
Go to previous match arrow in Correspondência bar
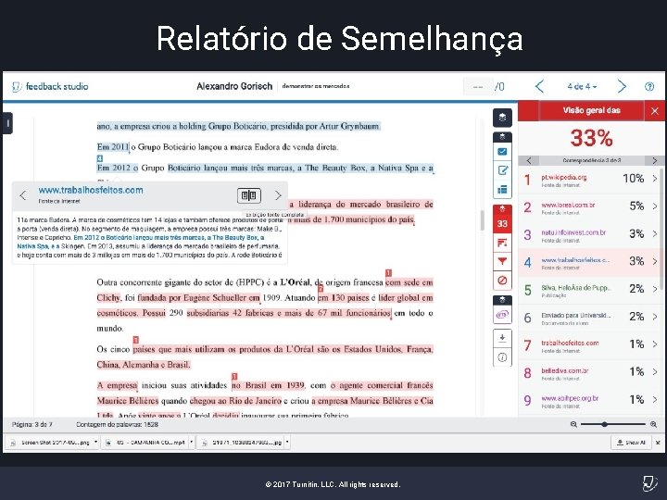click(529, 160)
